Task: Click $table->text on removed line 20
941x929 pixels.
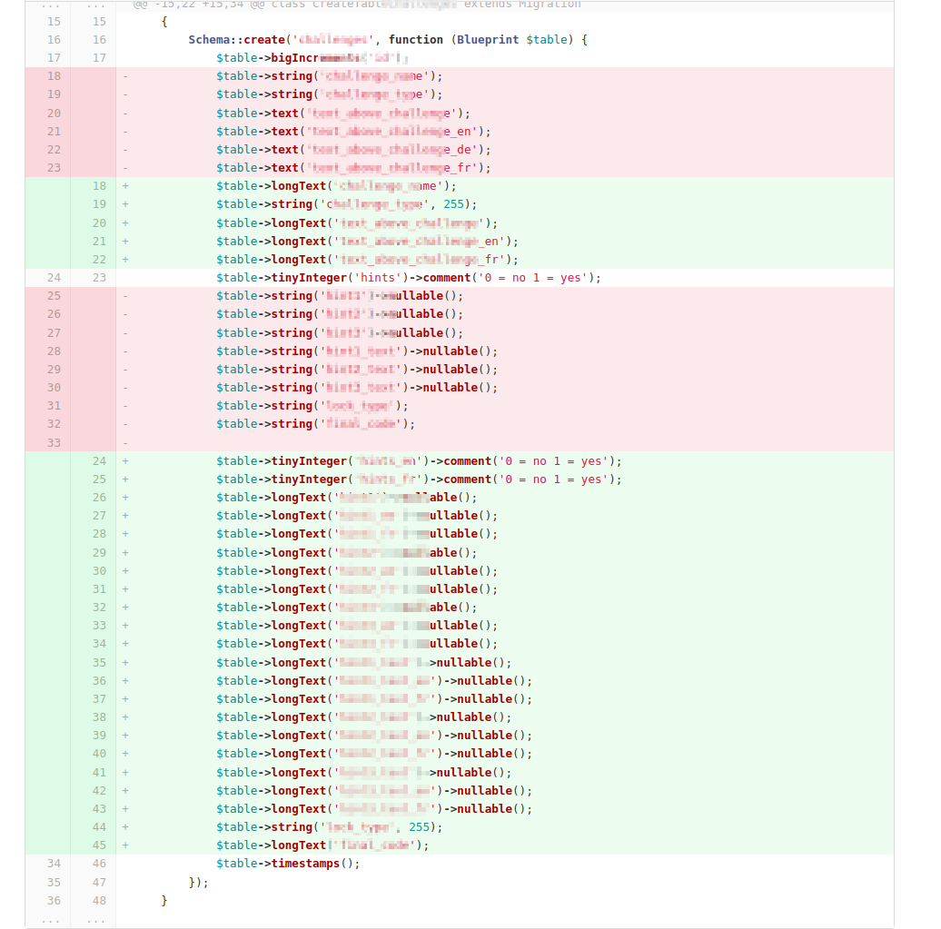Action: coord(257,114)
